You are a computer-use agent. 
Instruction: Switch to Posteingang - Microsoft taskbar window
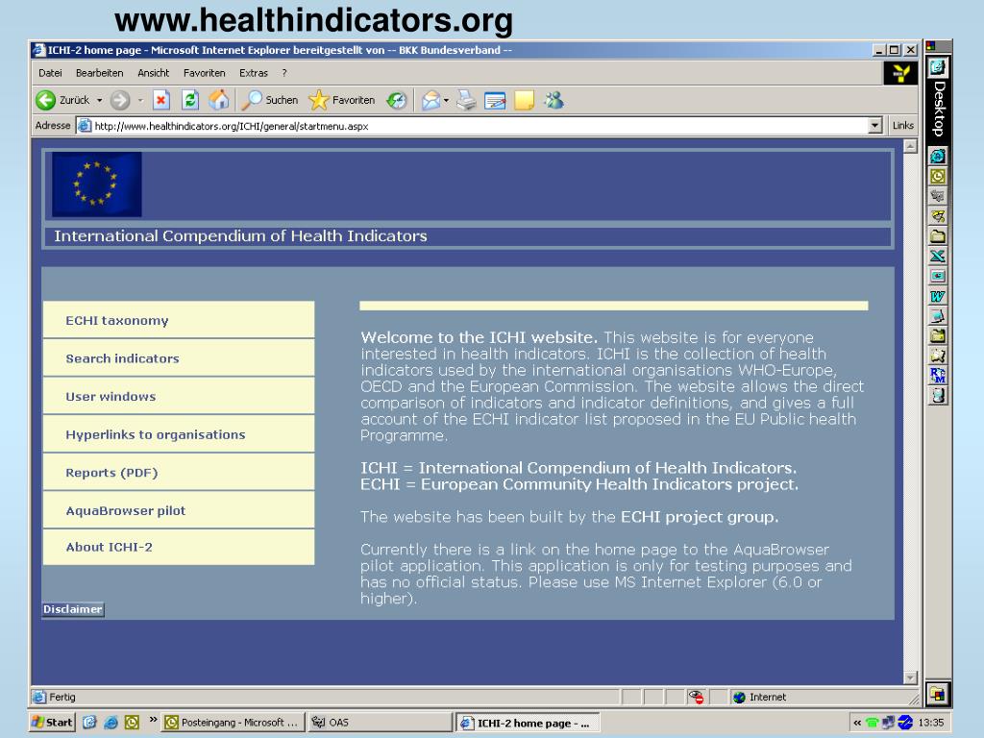pyautogui.click(x=233, y=723)
